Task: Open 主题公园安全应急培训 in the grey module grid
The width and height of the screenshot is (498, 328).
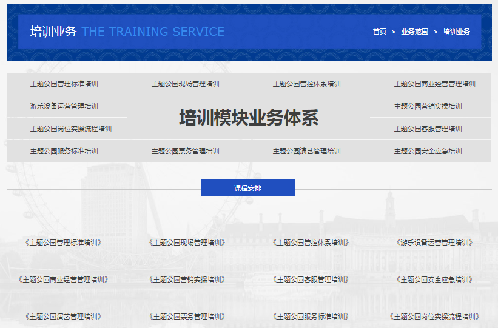Action: (428, 151)
